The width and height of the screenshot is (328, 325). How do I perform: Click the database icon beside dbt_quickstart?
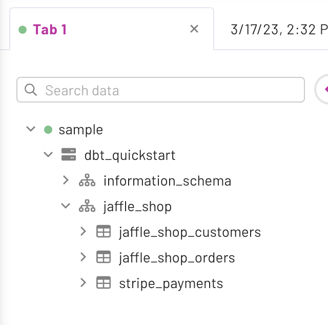tap(68, 155)
